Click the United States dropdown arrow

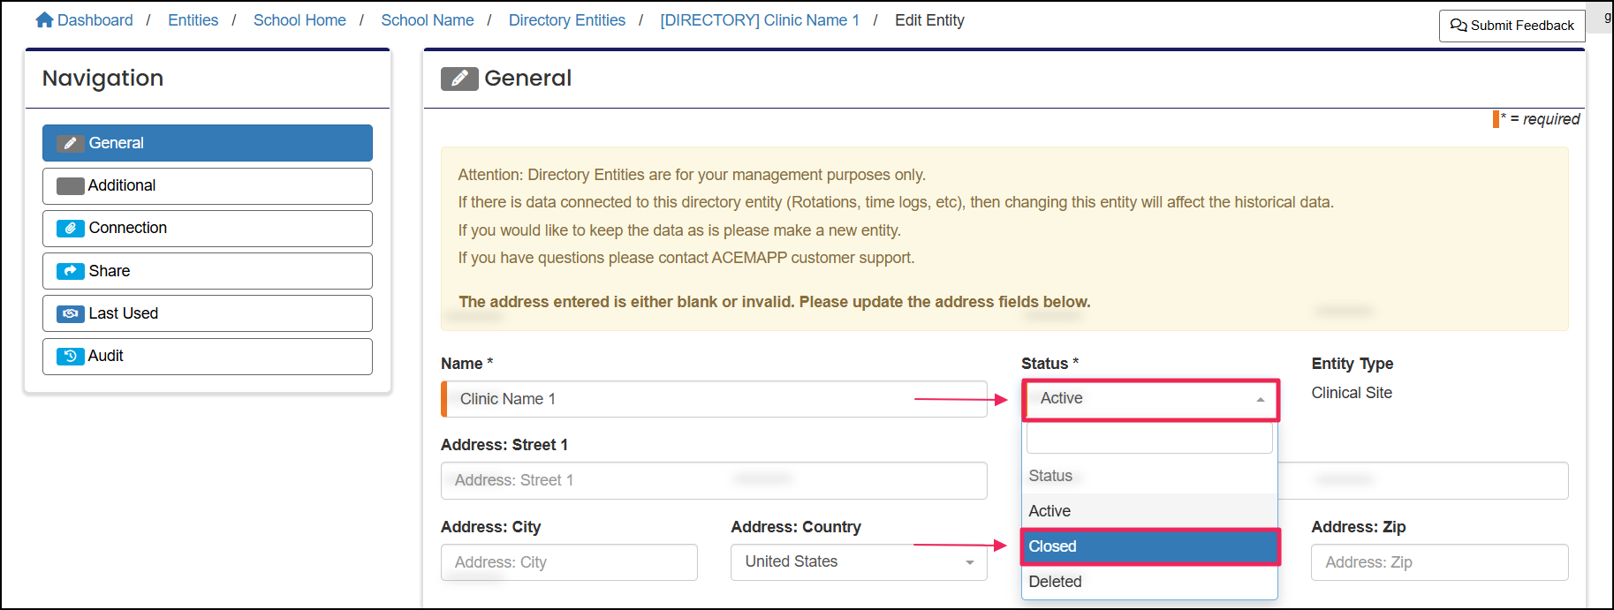tap(970, 562)
